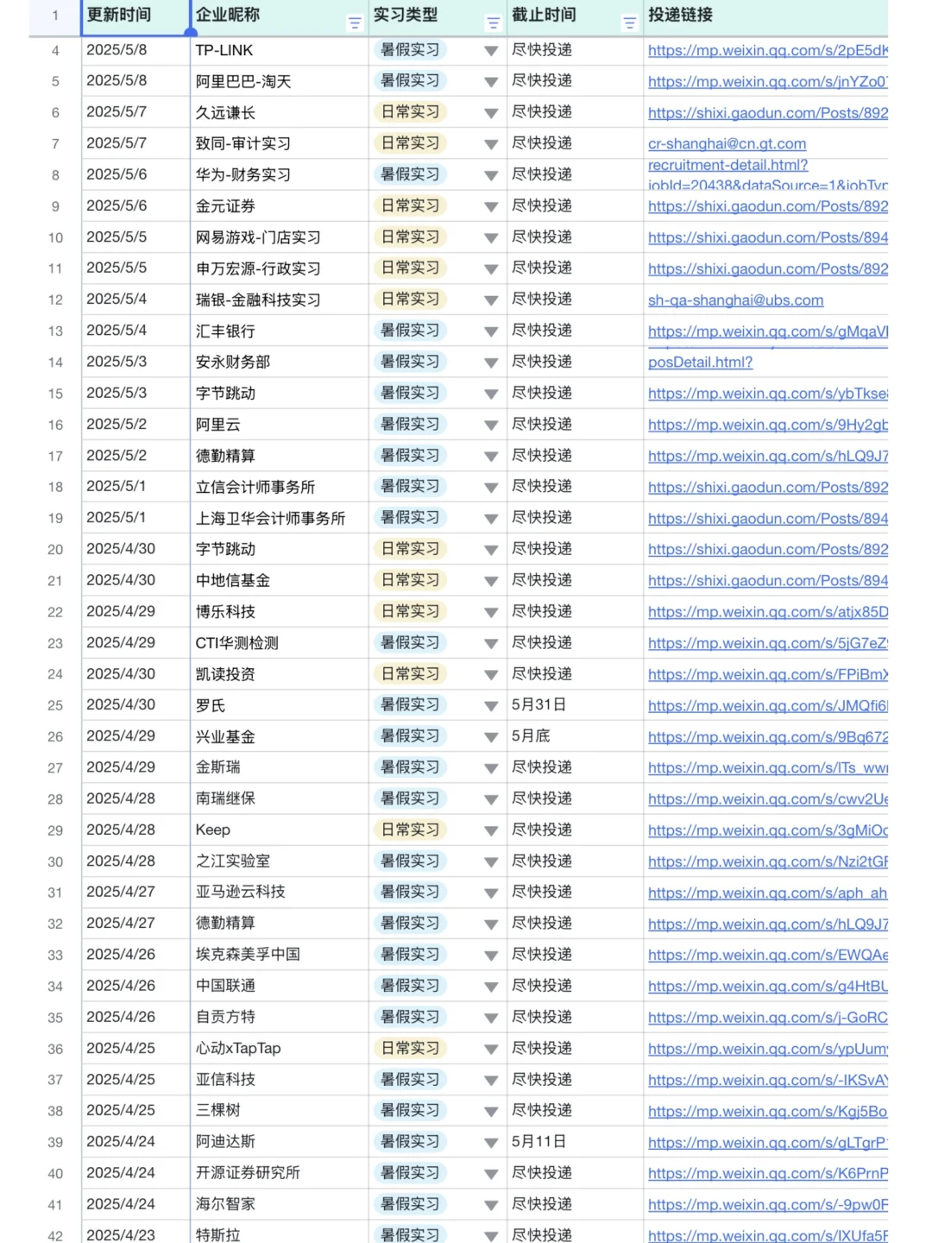Select row number 4 header
The image size is (932, 1243).
click(x=55, y=51)
